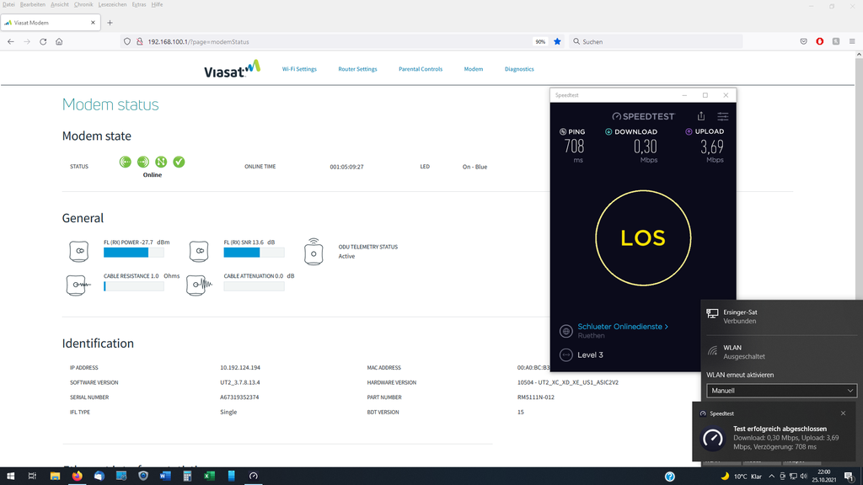The height and width of the screenshot is (485, 863).
Task: Open the Firefox hamburger application menu
Action: pos(852,42)
